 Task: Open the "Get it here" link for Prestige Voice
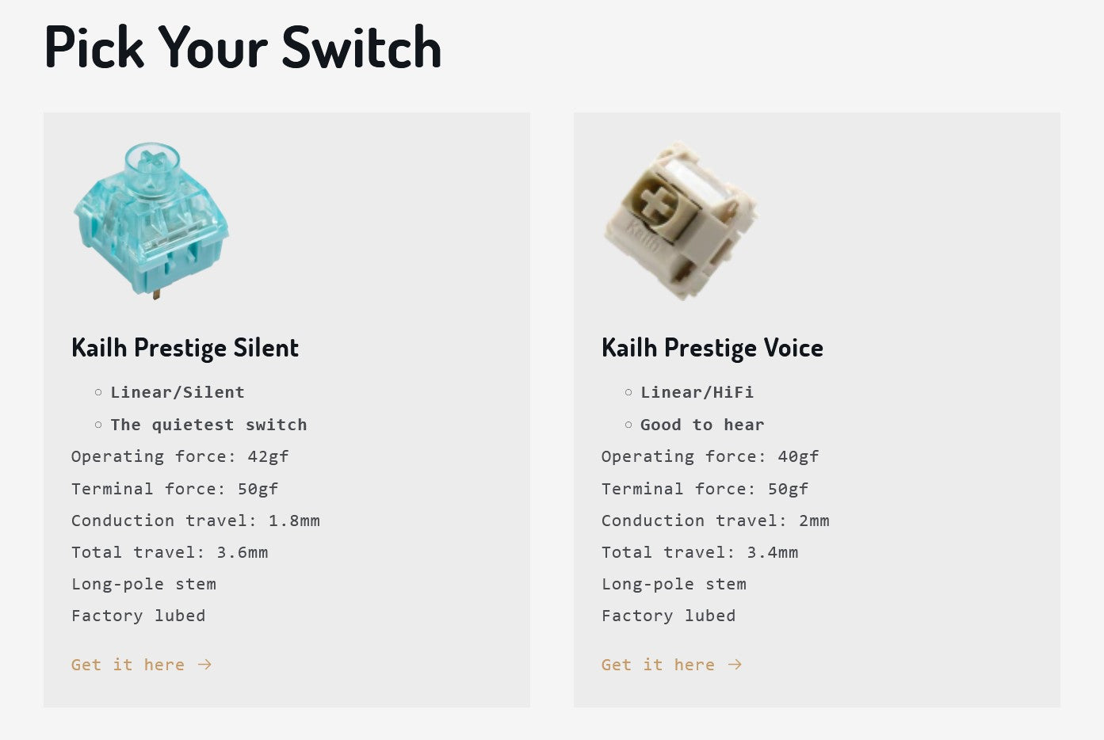[658, 665]
